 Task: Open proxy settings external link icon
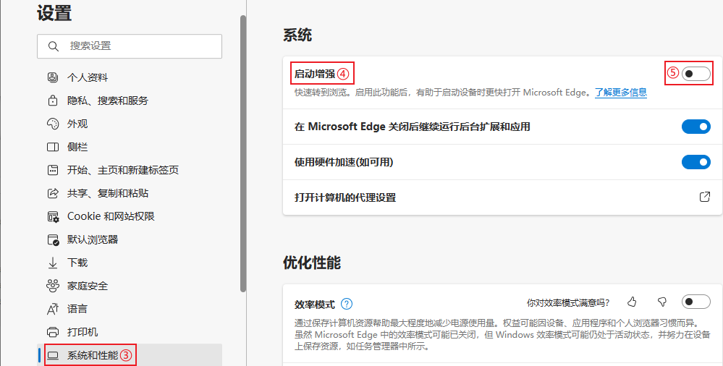point(703,197)
